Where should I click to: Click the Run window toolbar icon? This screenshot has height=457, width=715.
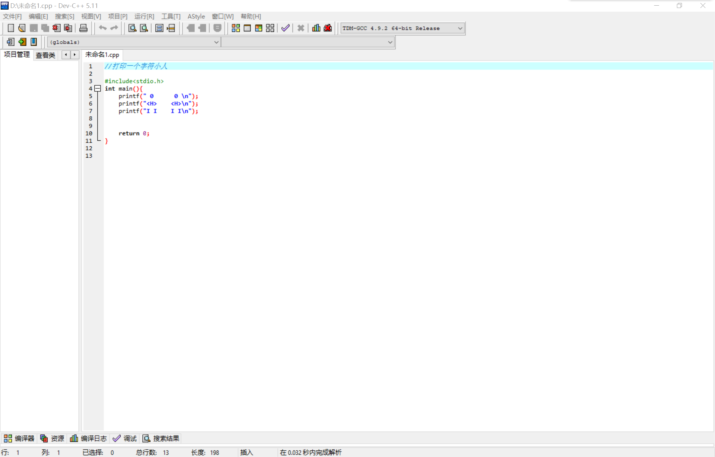(x=247, y=28)
